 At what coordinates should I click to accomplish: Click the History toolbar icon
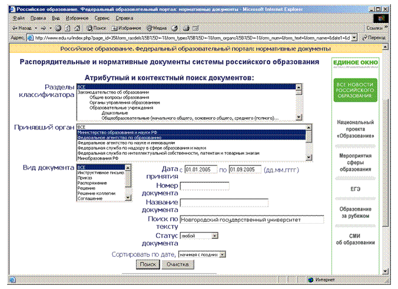tap(174, 28)
